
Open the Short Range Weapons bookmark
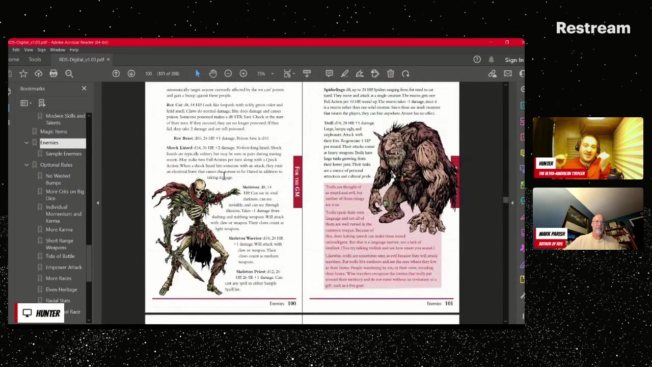click(60, 244)
